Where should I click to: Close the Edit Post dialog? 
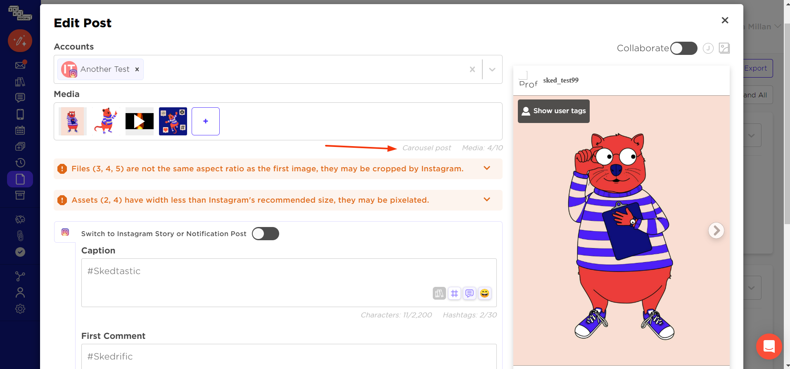(x=725, y=20)
